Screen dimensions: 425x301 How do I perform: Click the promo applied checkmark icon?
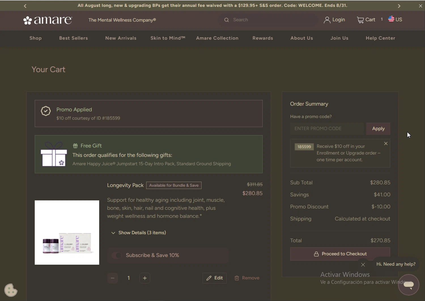(46, 111)
